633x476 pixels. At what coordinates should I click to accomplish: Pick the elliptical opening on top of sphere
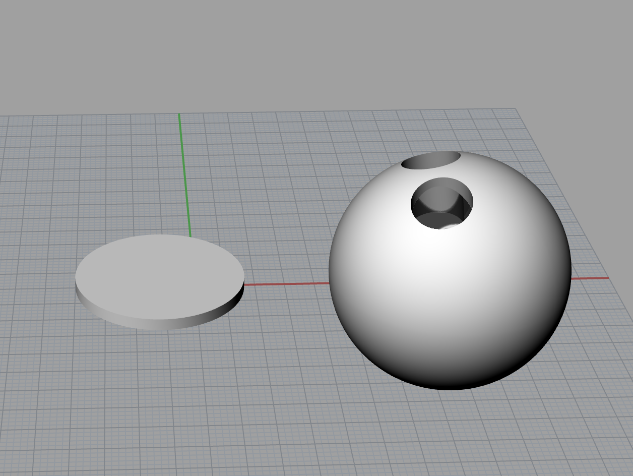point(431,160)
